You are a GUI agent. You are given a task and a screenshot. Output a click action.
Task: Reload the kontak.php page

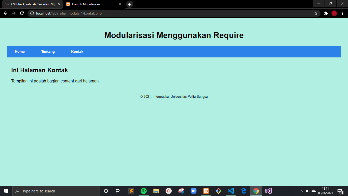coord(22,13)
